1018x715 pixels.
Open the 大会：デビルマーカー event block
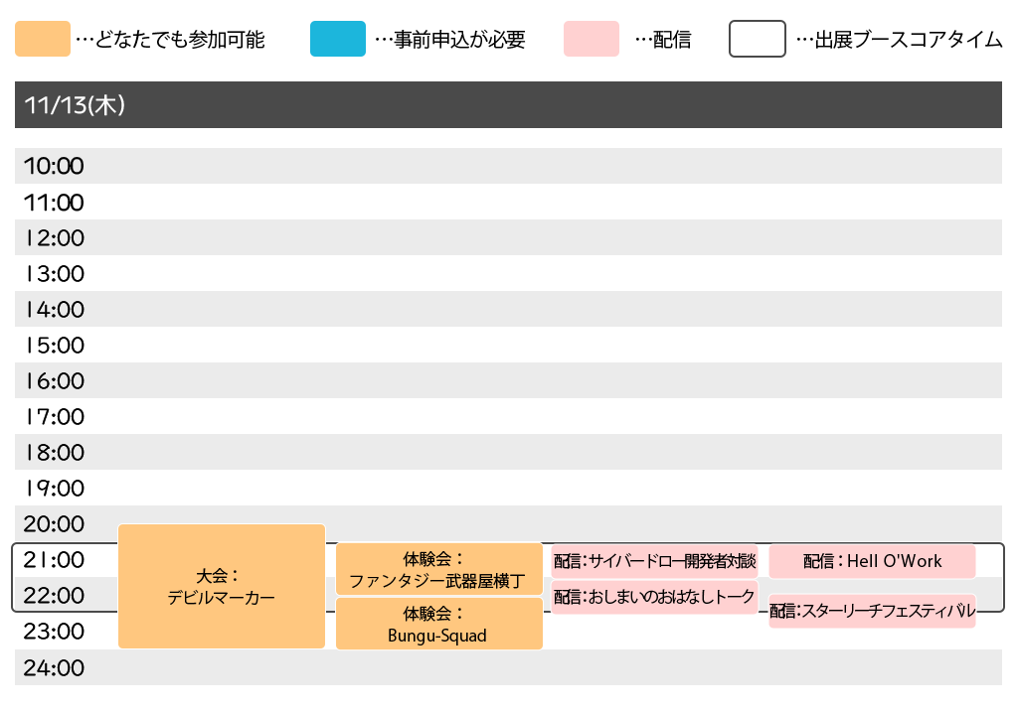(x=222, y=586)
